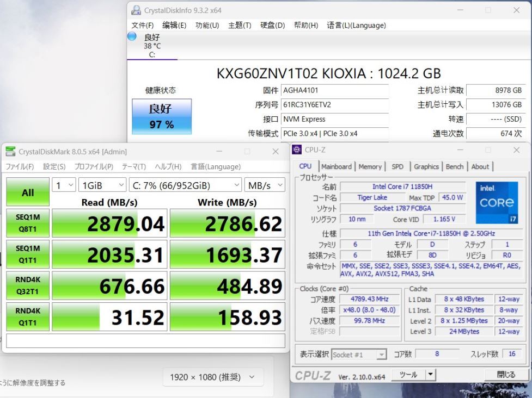Open the 設定(S) menu in CrystalDiskMark
Viewport: 532px width, 398px height.
click(54, 167)
